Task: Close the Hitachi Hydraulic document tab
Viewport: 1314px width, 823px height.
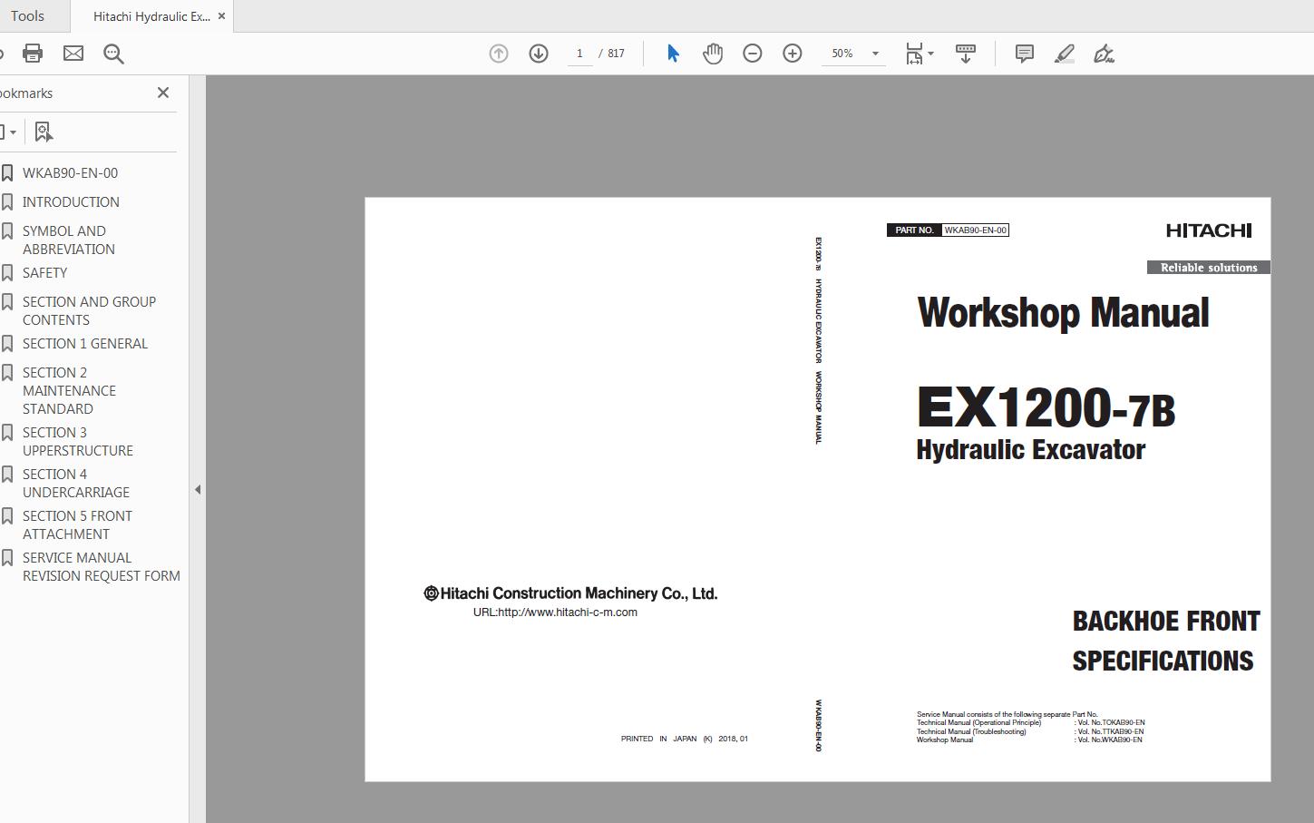Action: 221,16
